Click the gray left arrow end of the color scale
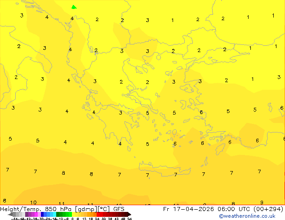This screenshot has height=220, width=285. coord(10,214)
